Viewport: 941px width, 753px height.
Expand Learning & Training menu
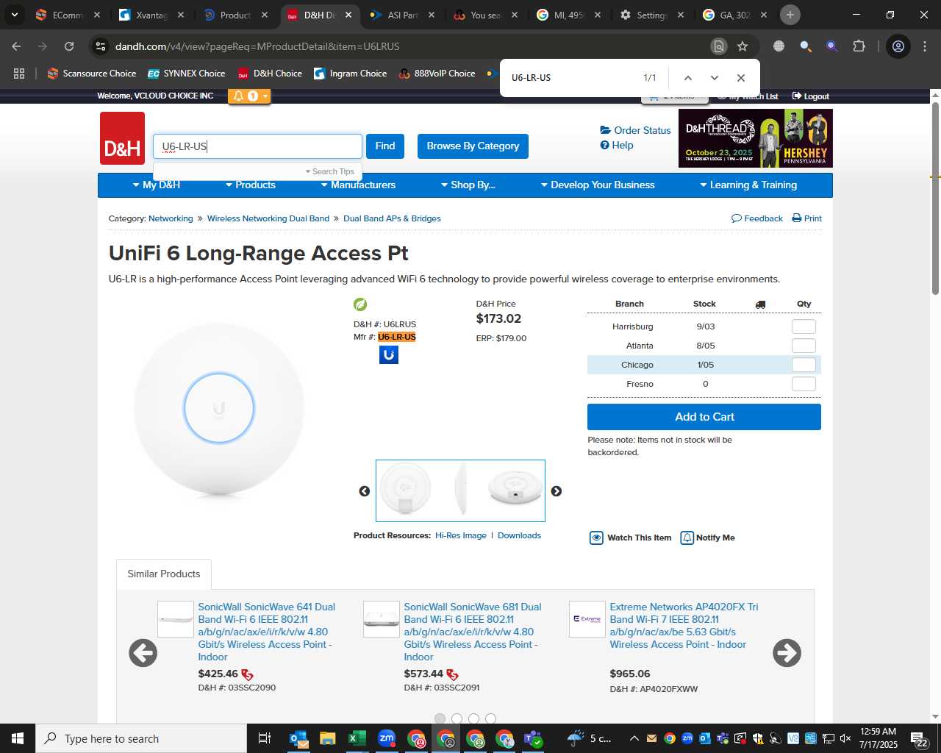coord(748,185)
